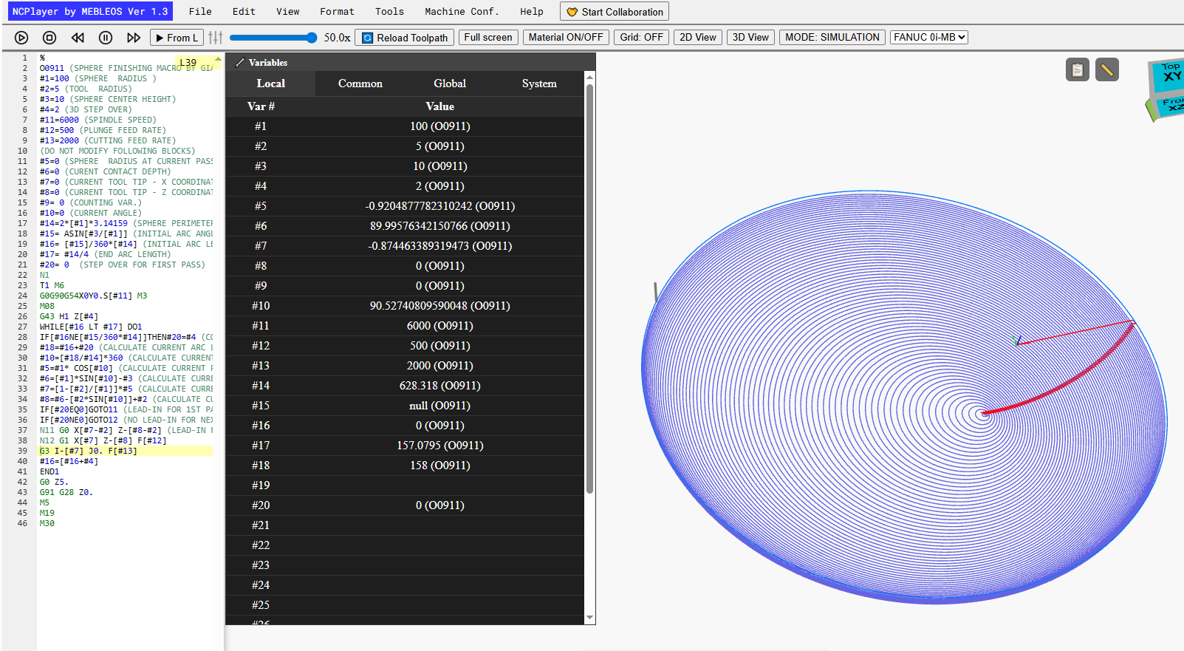This screenshot has width=1184, height=651.
Task: Click the Reload Toolpath button
Action: (x=405, y=38)
